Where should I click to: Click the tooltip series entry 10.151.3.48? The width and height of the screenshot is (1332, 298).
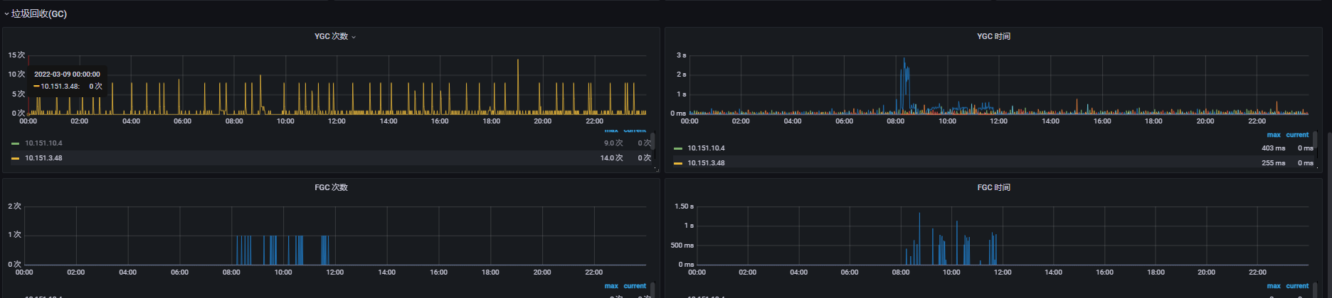click(x=60, y=86)
